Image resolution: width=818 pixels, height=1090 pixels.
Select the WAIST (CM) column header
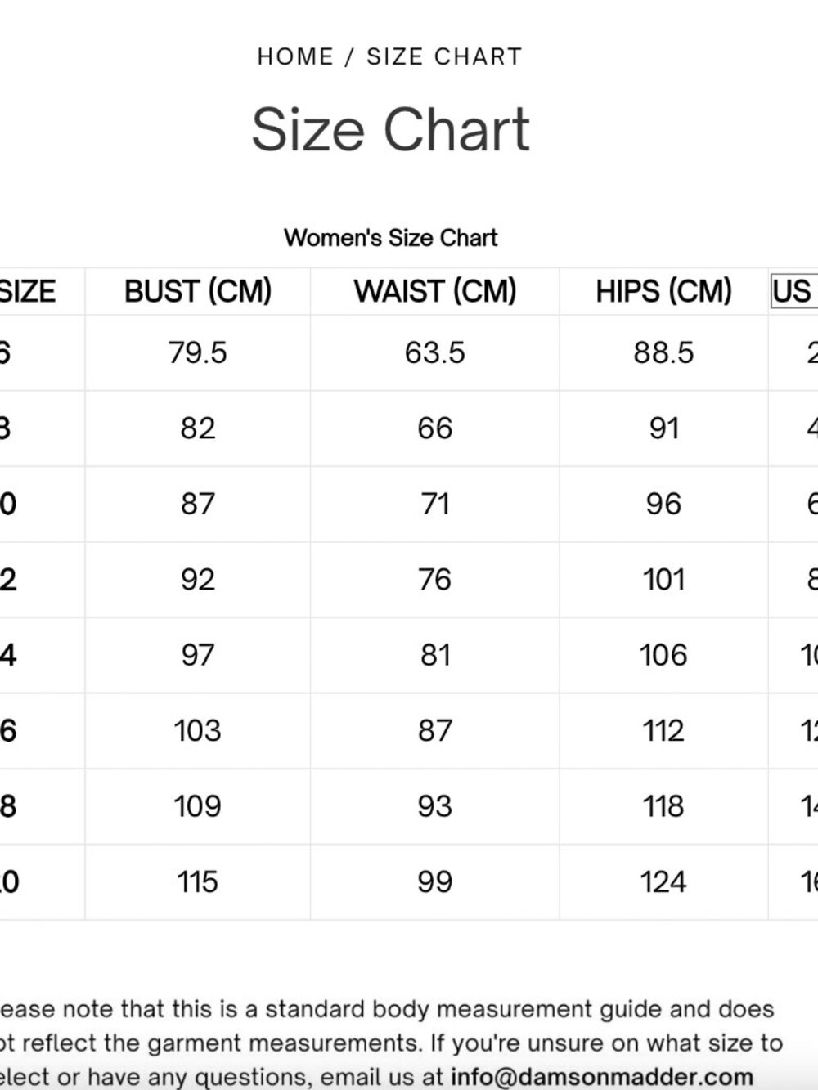point(435,291)
